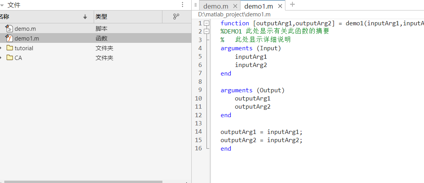Click inputArg2 on line 6
424x183 pixels.
click(x=251, y=65)
